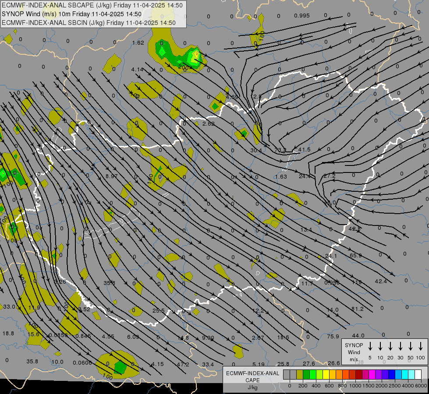Click the 44.0 value on the map
429x394 pixels.
[358, 335]
